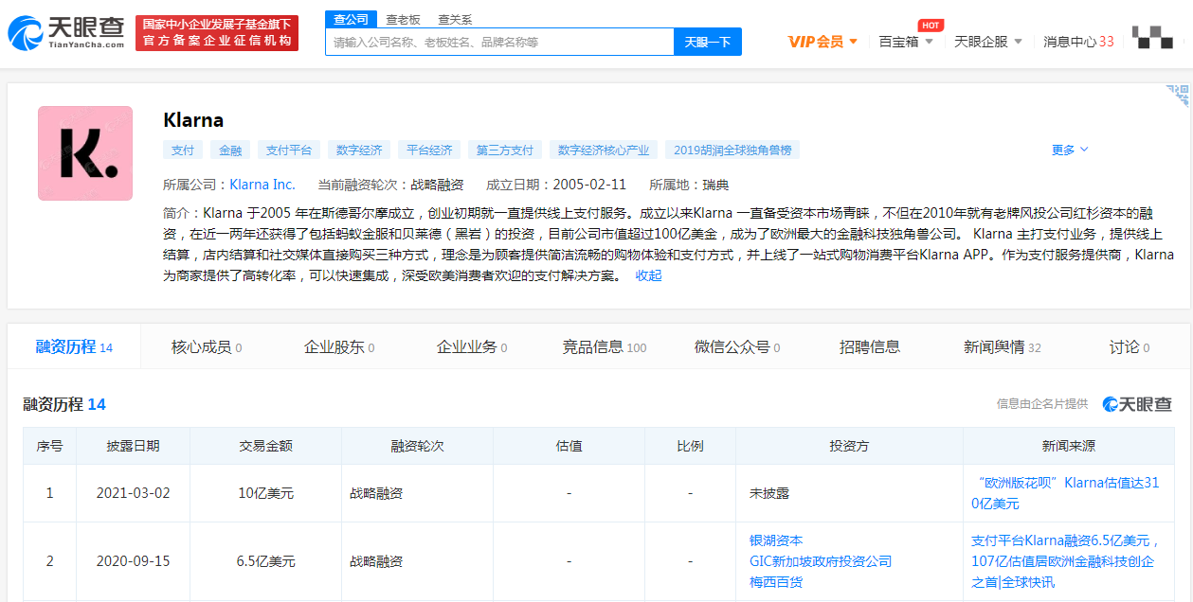Select the 查关系 search tab
Viewport: 1193px width, 602px height.
tap(455, 19)
